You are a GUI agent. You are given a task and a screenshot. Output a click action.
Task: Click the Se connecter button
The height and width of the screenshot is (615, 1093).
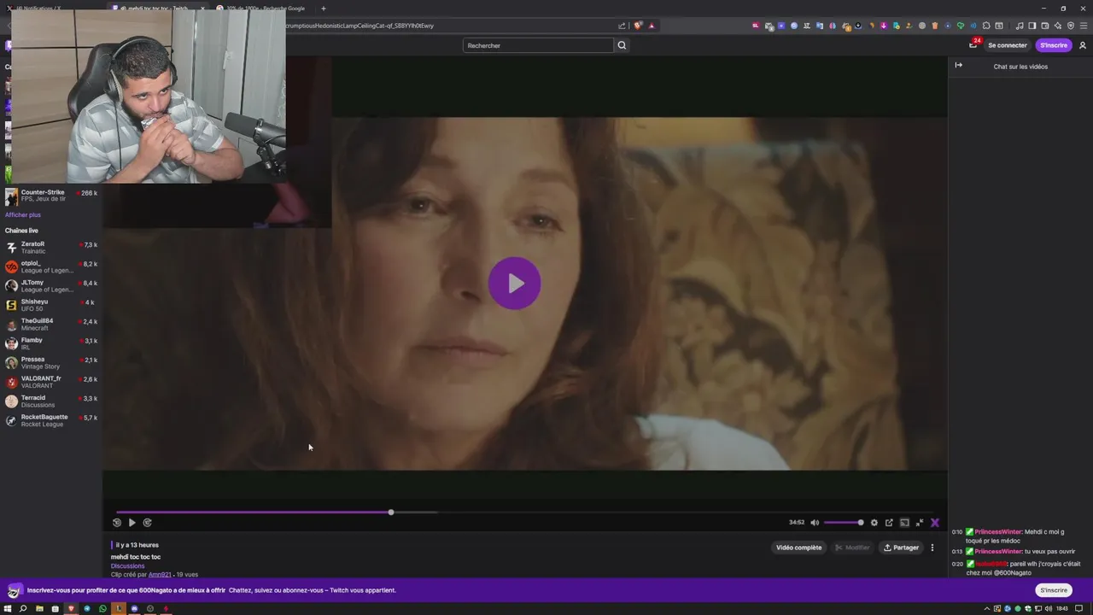1008,45
